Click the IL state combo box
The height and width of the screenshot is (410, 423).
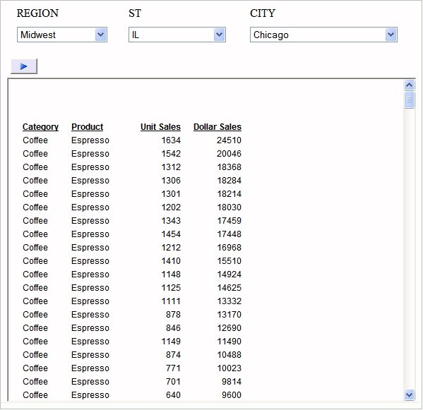pos(177,35)
